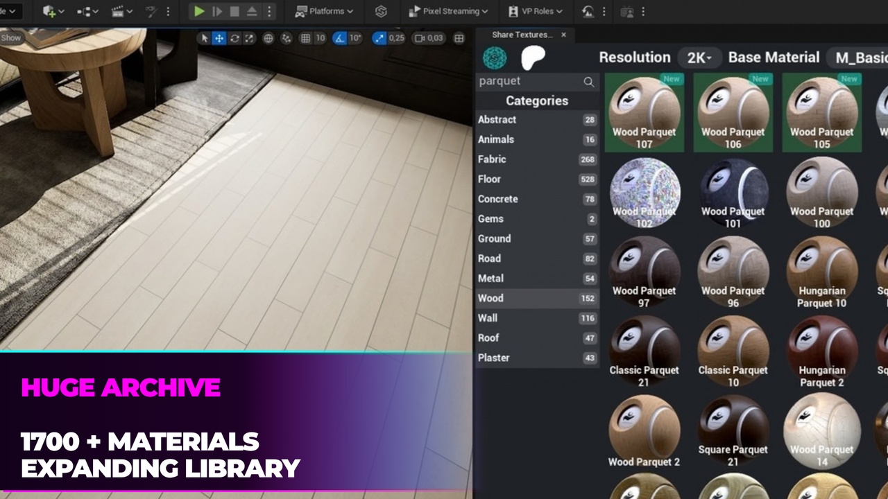Toggle grid snapping in the viewport
Screen dimensions: 888x499
[305, 38]
